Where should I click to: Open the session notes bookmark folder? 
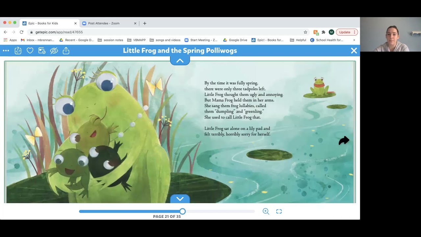click(110, 40)
